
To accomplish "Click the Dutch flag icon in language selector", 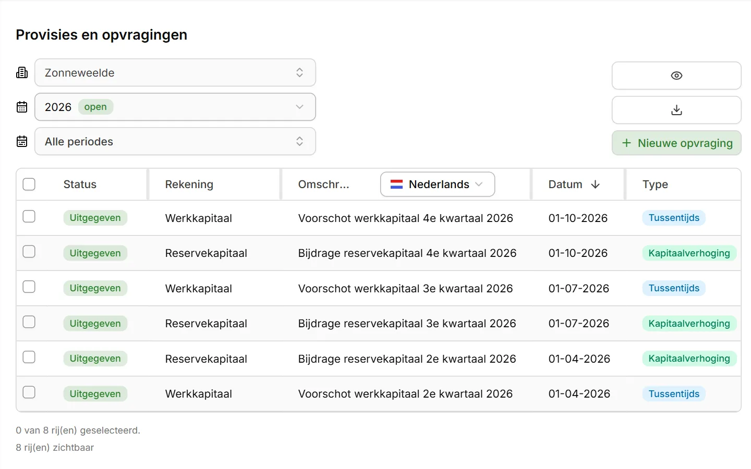I will click(x=397, y=184).
